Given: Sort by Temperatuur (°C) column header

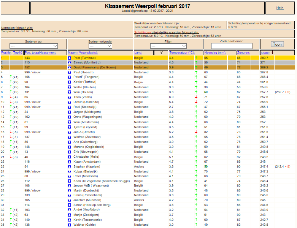Looking at the screenshot, I should pos(182,52).
